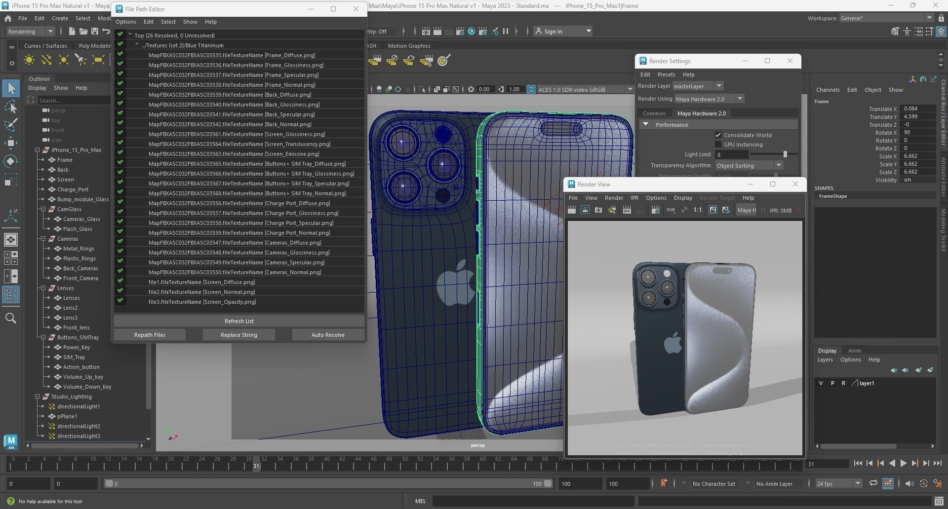Click Remove Image icon in Render View
This screenshot has width=948, height=509.
coord(726,210)
